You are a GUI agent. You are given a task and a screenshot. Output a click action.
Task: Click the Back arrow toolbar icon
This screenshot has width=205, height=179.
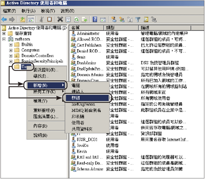[x=4, y=20]
